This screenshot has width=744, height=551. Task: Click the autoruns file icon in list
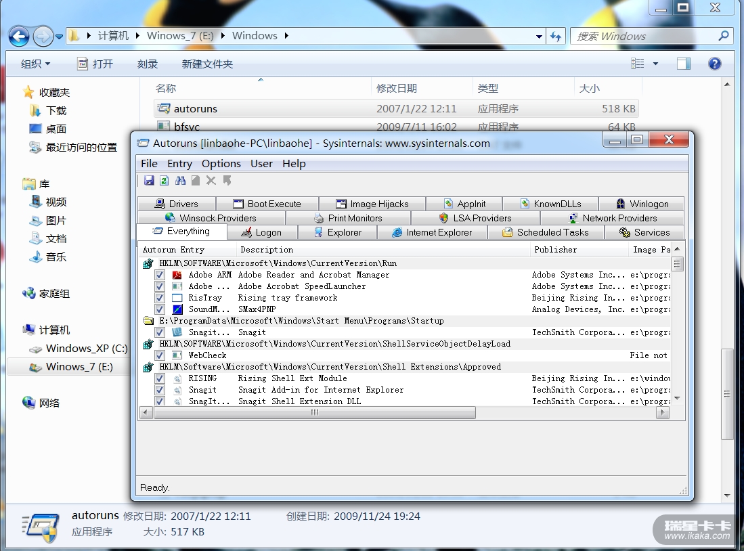point(164,109)
